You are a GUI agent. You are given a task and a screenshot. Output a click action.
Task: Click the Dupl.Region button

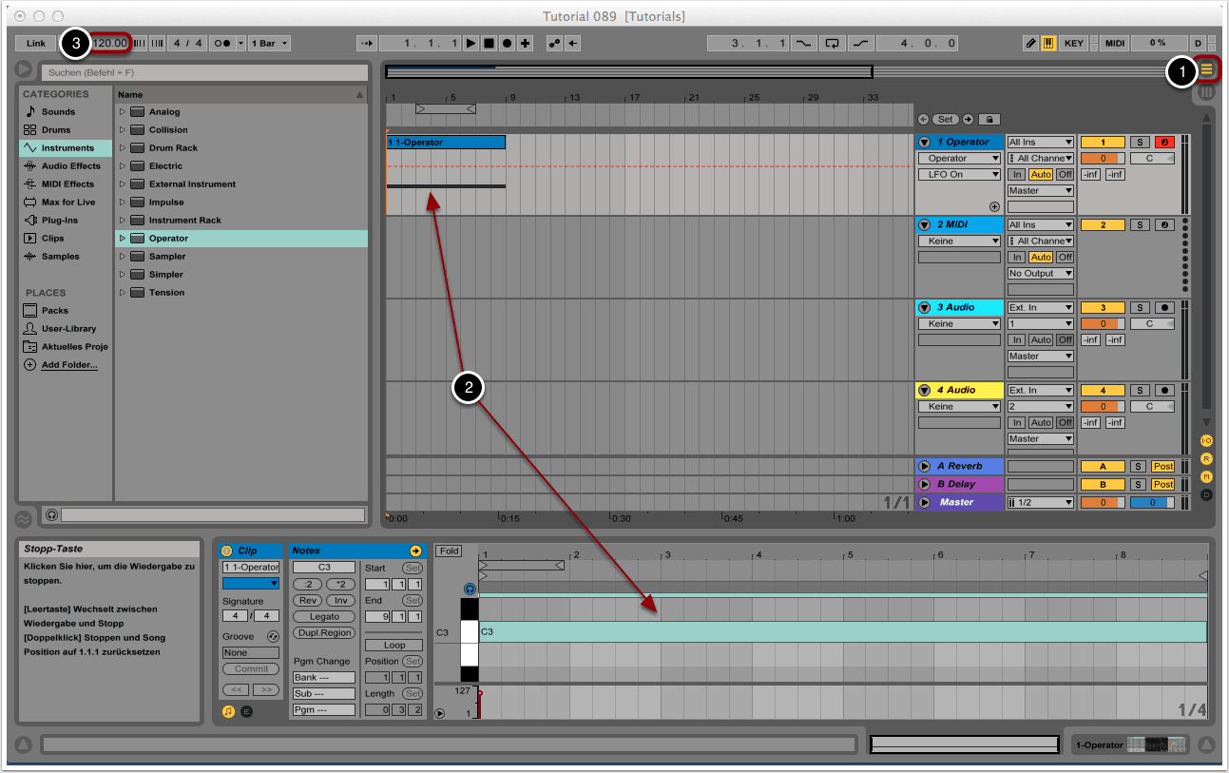pos(324,633)
